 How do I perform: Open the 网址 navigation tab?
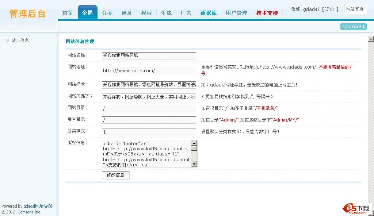coord(127,13)
